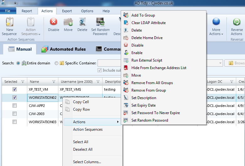Select the WORKSTATION03 name cell

coord(42,122)
